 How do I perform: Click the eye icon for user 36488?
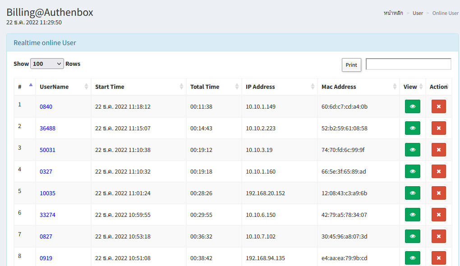[x=412, y=128]
